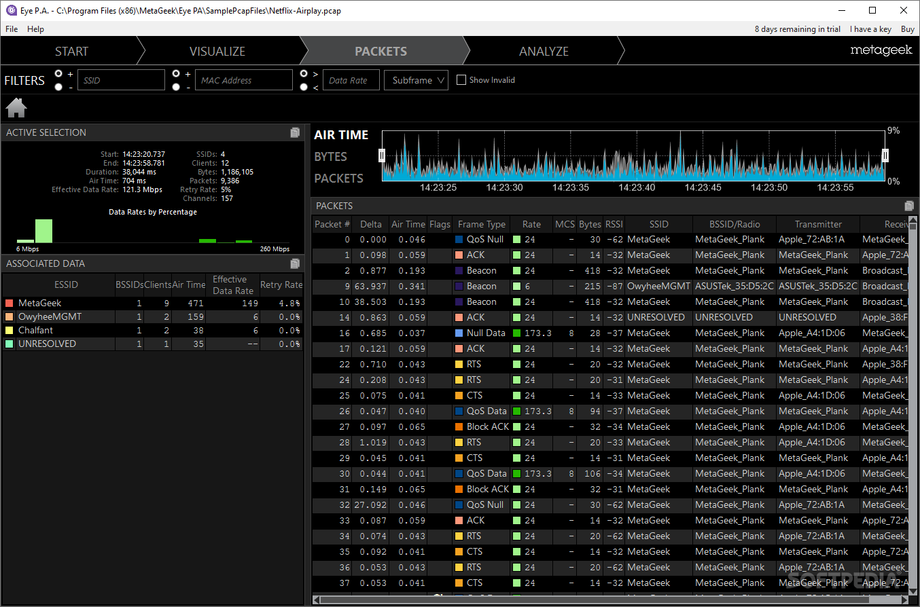
Task: Click the SSID filter input field
Action: point(121,80)
